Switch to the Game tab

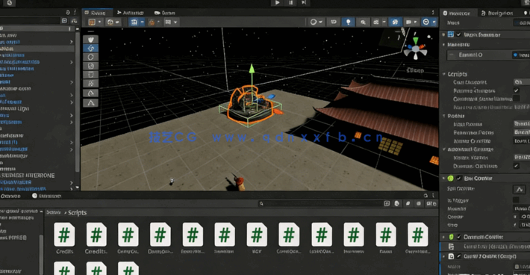pyautogui.click(x=165, y=13)
